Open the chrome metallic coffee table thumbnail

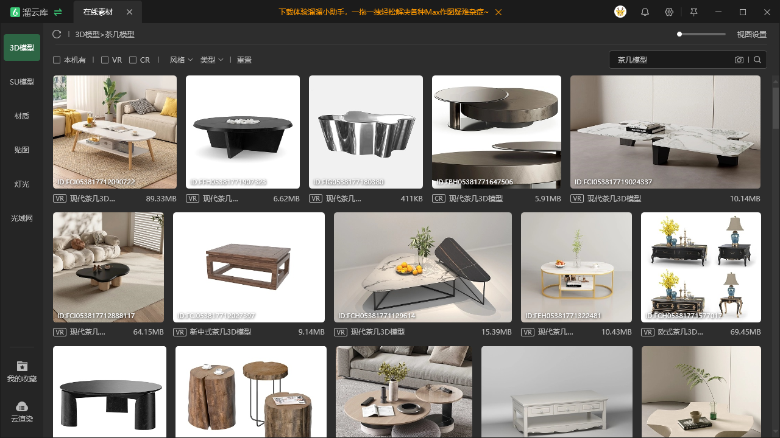[366, 132]
